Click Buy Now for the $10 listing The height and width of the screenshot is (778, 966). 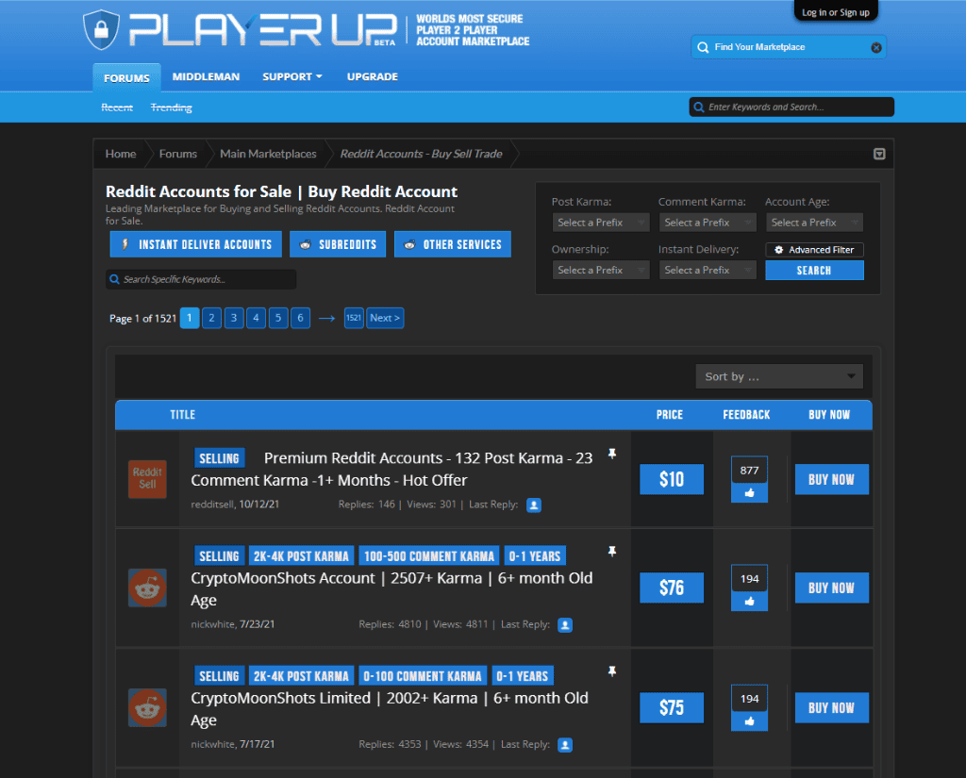831,479
